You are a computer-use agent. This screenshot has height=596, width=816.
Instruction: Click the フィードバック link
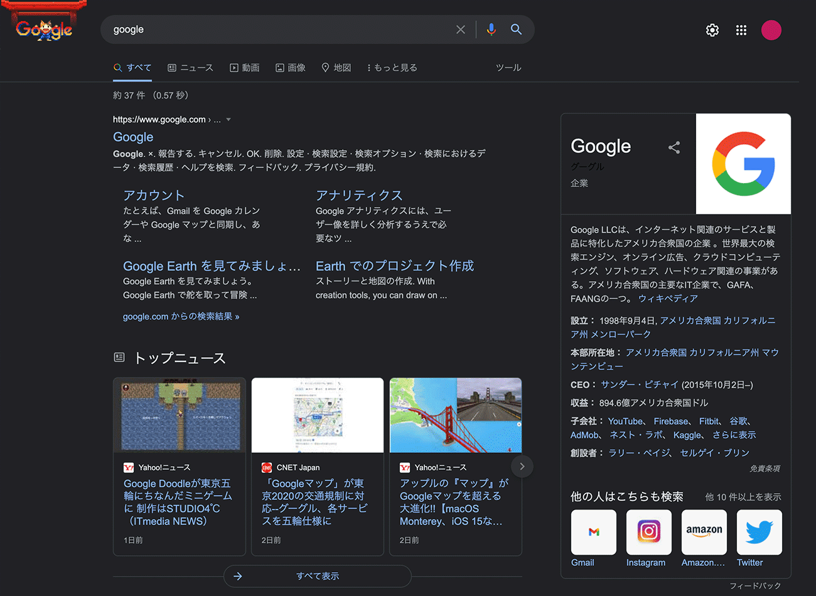[x=755, y=585]
